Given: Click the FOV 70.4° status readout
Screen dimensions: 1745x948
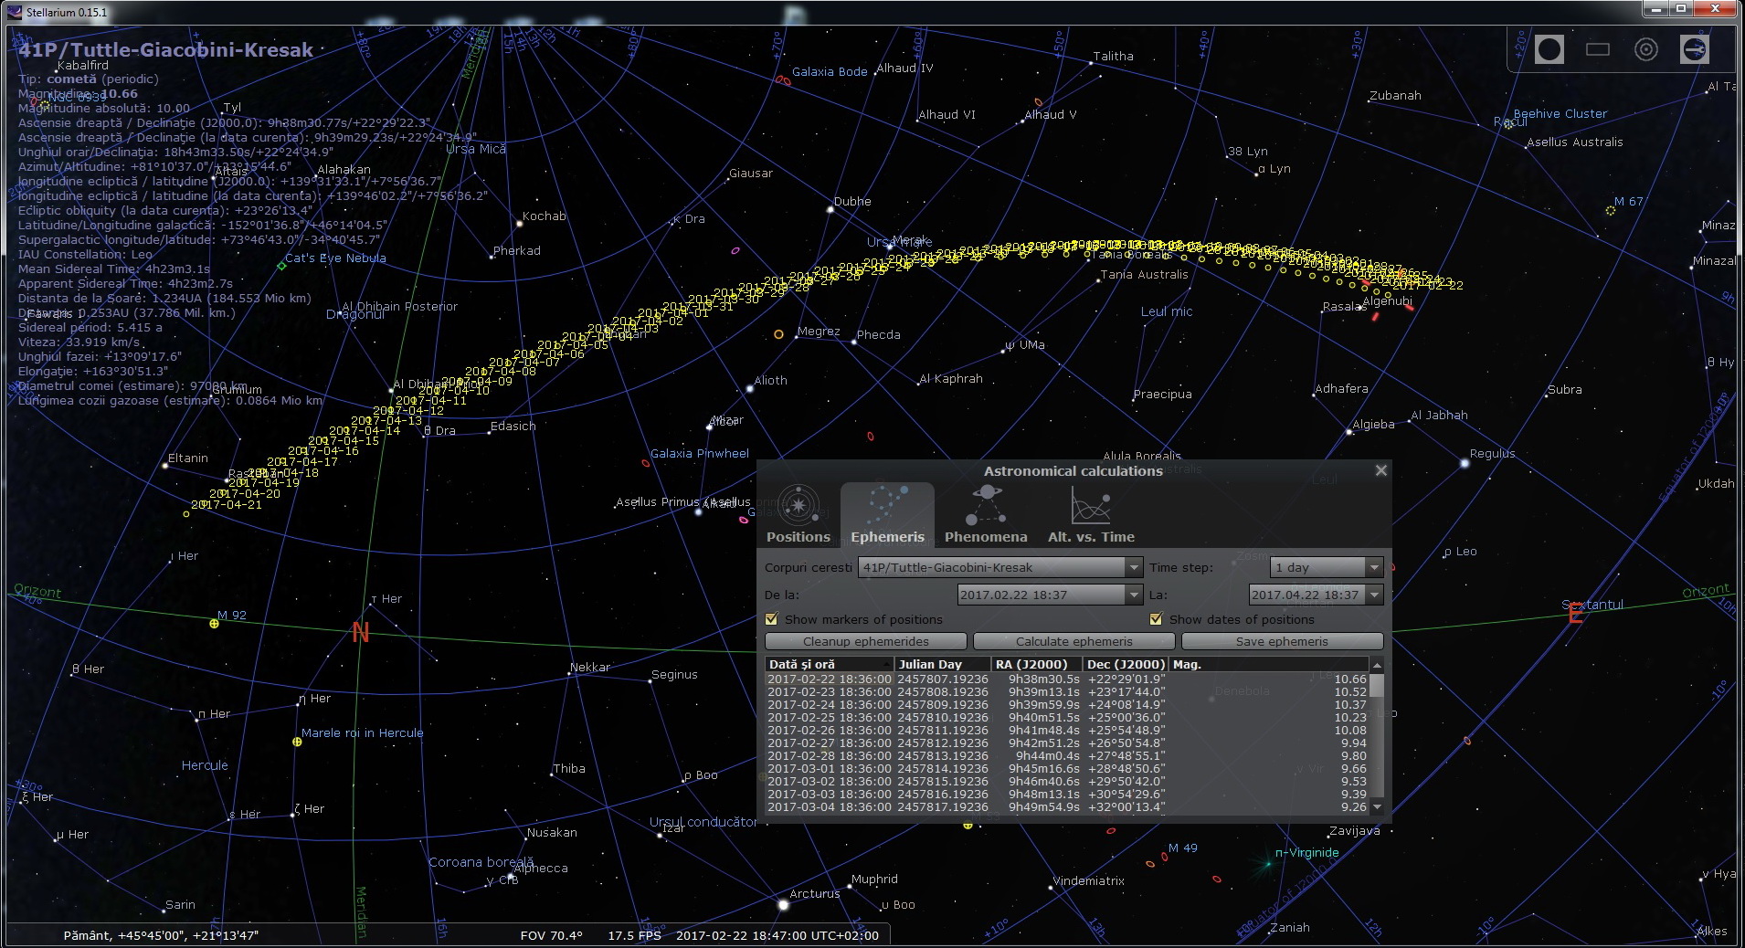Looking at the screenshot, I should coord(551,935).
